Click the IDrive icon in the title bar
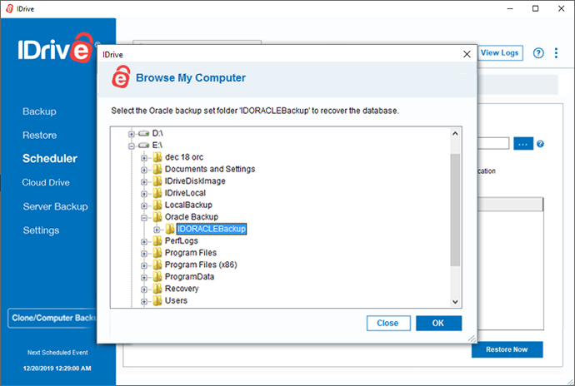Image resolution: width=575 pixels, height=386 pixels. [x=9, y=9]
